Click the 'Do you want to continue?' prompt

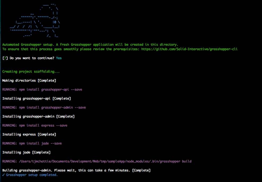coord(32,58)
